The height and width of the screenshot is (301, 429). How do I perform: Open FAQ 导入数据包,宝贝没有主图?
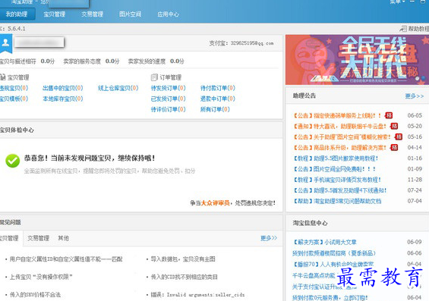(183, 259)
